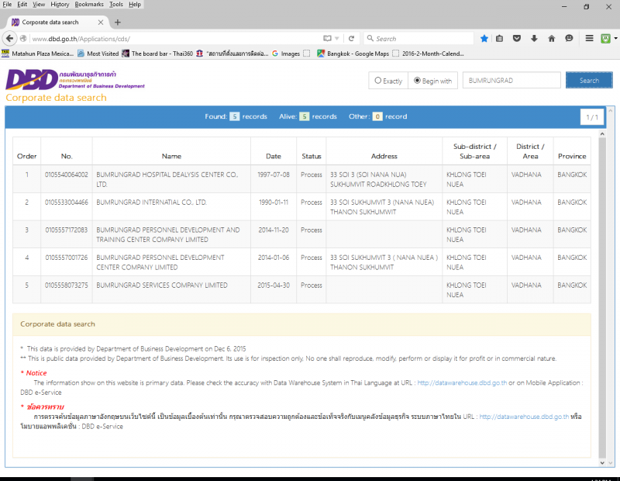Open a new tab with plus button
This screenshot has width=620, height=481.
118,22
